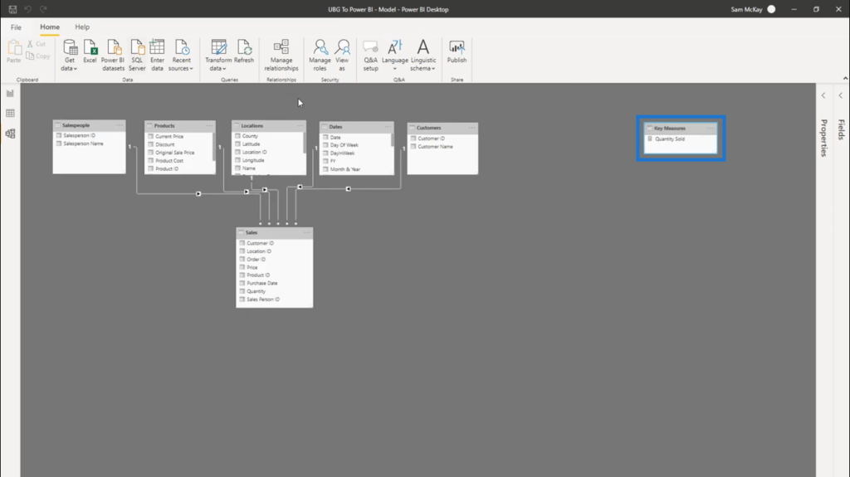This screenshot has width=850, height=477.
Task: Open the Transform data dropdown
Action: tap(218, 56)
